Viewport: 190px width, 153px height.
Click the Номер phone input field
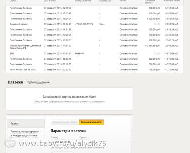(63, 142)
